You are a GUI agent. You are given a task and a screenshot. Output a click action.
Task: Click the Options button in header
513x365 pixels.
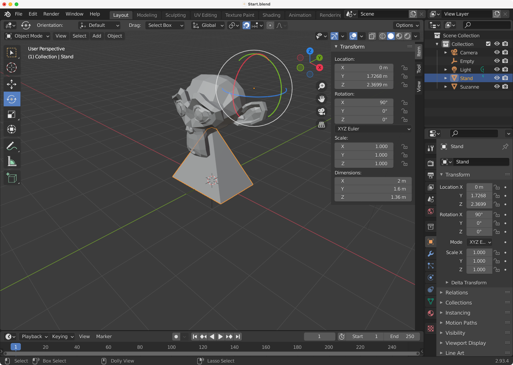[407, 25]
